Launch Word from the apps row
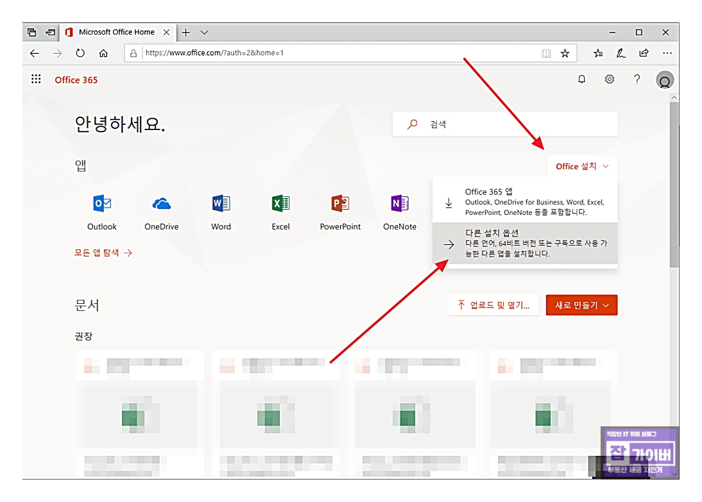 click(x=221, y=204)
